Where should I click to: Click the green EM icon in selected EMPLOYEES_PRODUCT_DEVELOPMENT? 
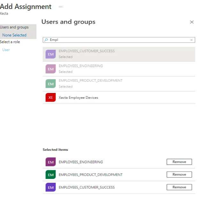[50, 174]
